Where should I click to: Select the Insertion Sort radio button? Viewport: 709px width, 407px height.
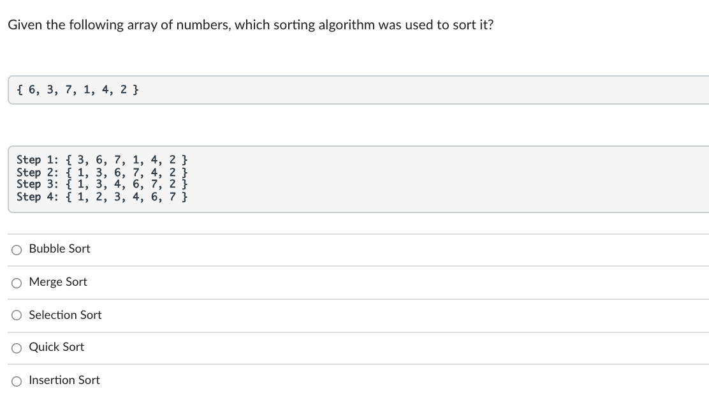point(16,380)
